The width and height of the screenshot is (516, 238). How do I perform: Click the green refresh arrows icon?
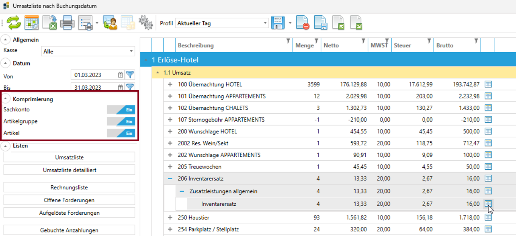point(14,23)
